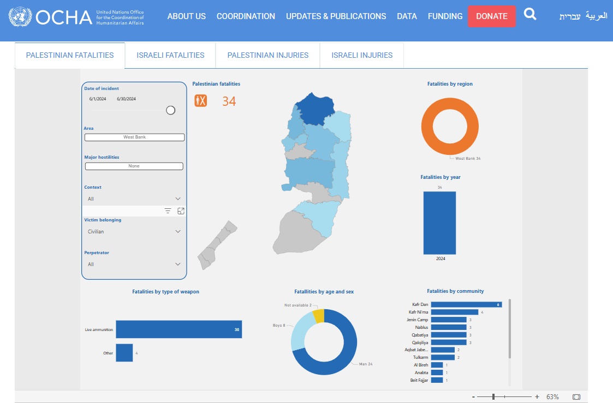Click the Palestinian fatalities person icon
613x403 pixels.
tap(201, 100)
